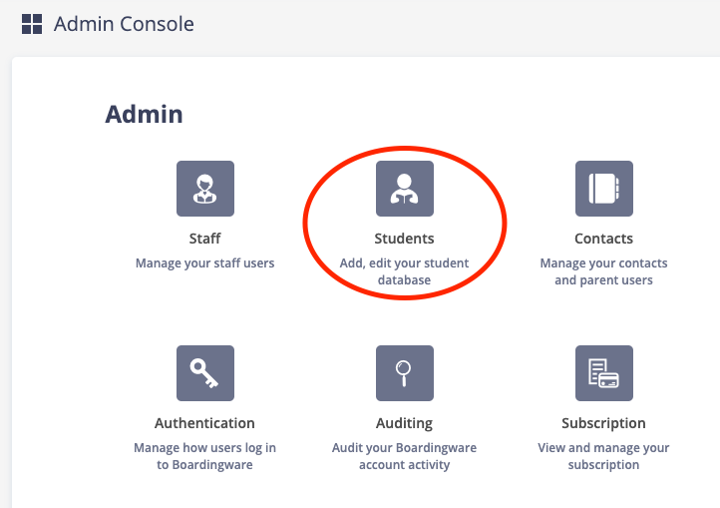The width and height of the screenshot is (720, 508).
Task: Click the Subscription label
Action: coord(603,423)
